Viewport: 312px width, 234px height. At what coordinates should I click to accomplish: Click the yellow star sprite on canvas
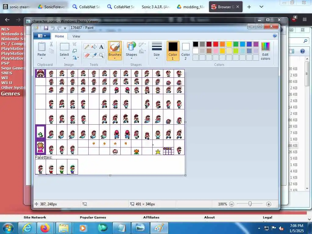point(158,152)
